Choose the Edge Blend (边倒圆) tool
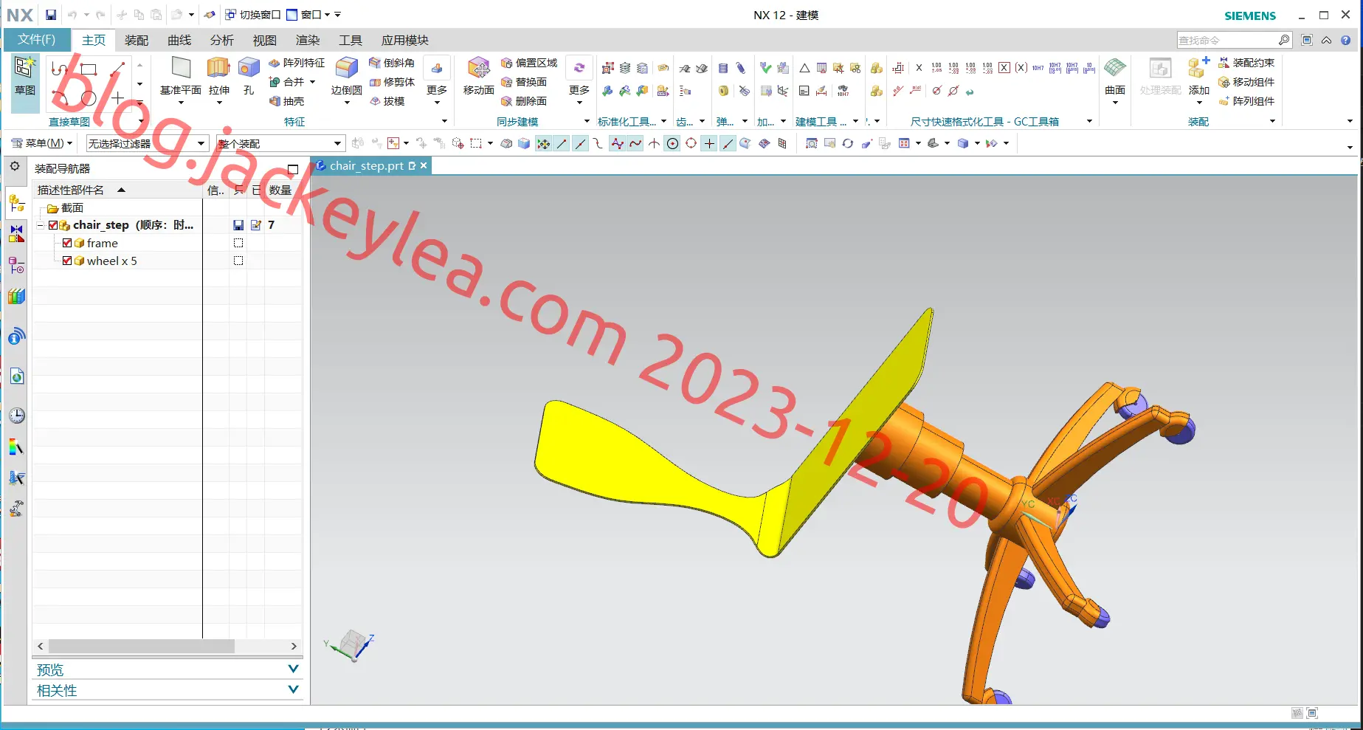1363x730 pixels. click(346, 77)
